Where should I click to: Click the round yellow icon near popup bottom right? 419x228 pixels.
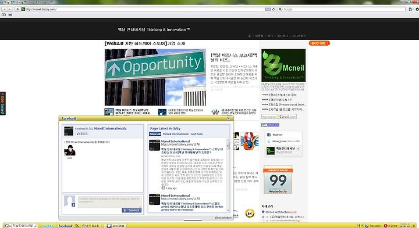pyautogui.click(x=250, y=213)
